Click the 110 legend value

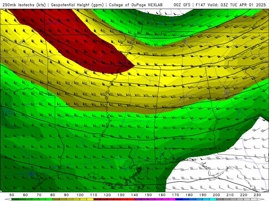pos(93,195)
